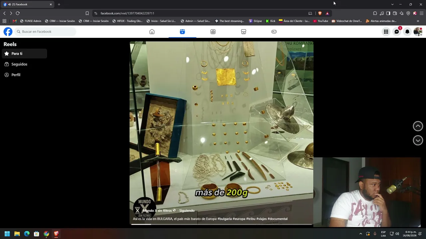The image size is (426, 239).
Task: Click the install app icon in address bar
Action: tap(310, 13)
